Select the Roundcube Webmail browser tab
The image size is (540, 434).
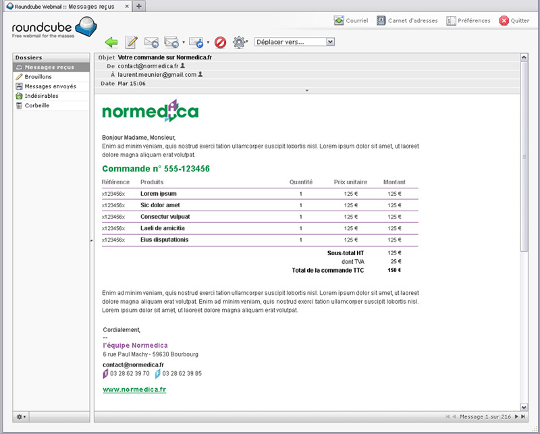67,6
